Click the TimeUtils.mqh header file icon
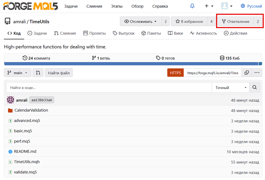Image resolution: width=265 pixels, height=180 pixels. click(x=10, y=162)
